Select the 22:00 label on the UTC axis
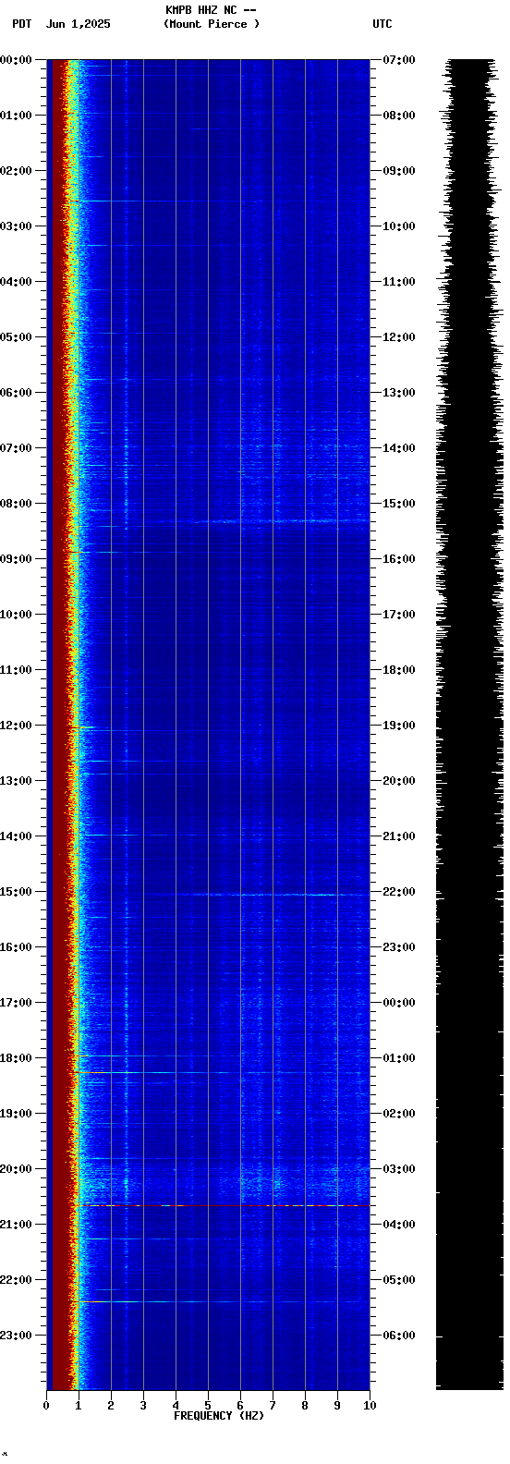This screenshot has width=510, height=1464. click(x=399, y=892)
